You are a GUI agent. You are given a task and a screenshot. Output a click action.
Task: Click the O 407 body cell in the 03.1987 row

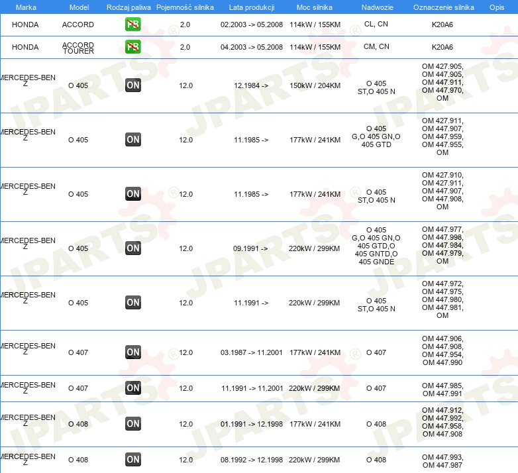click(376, 352)
